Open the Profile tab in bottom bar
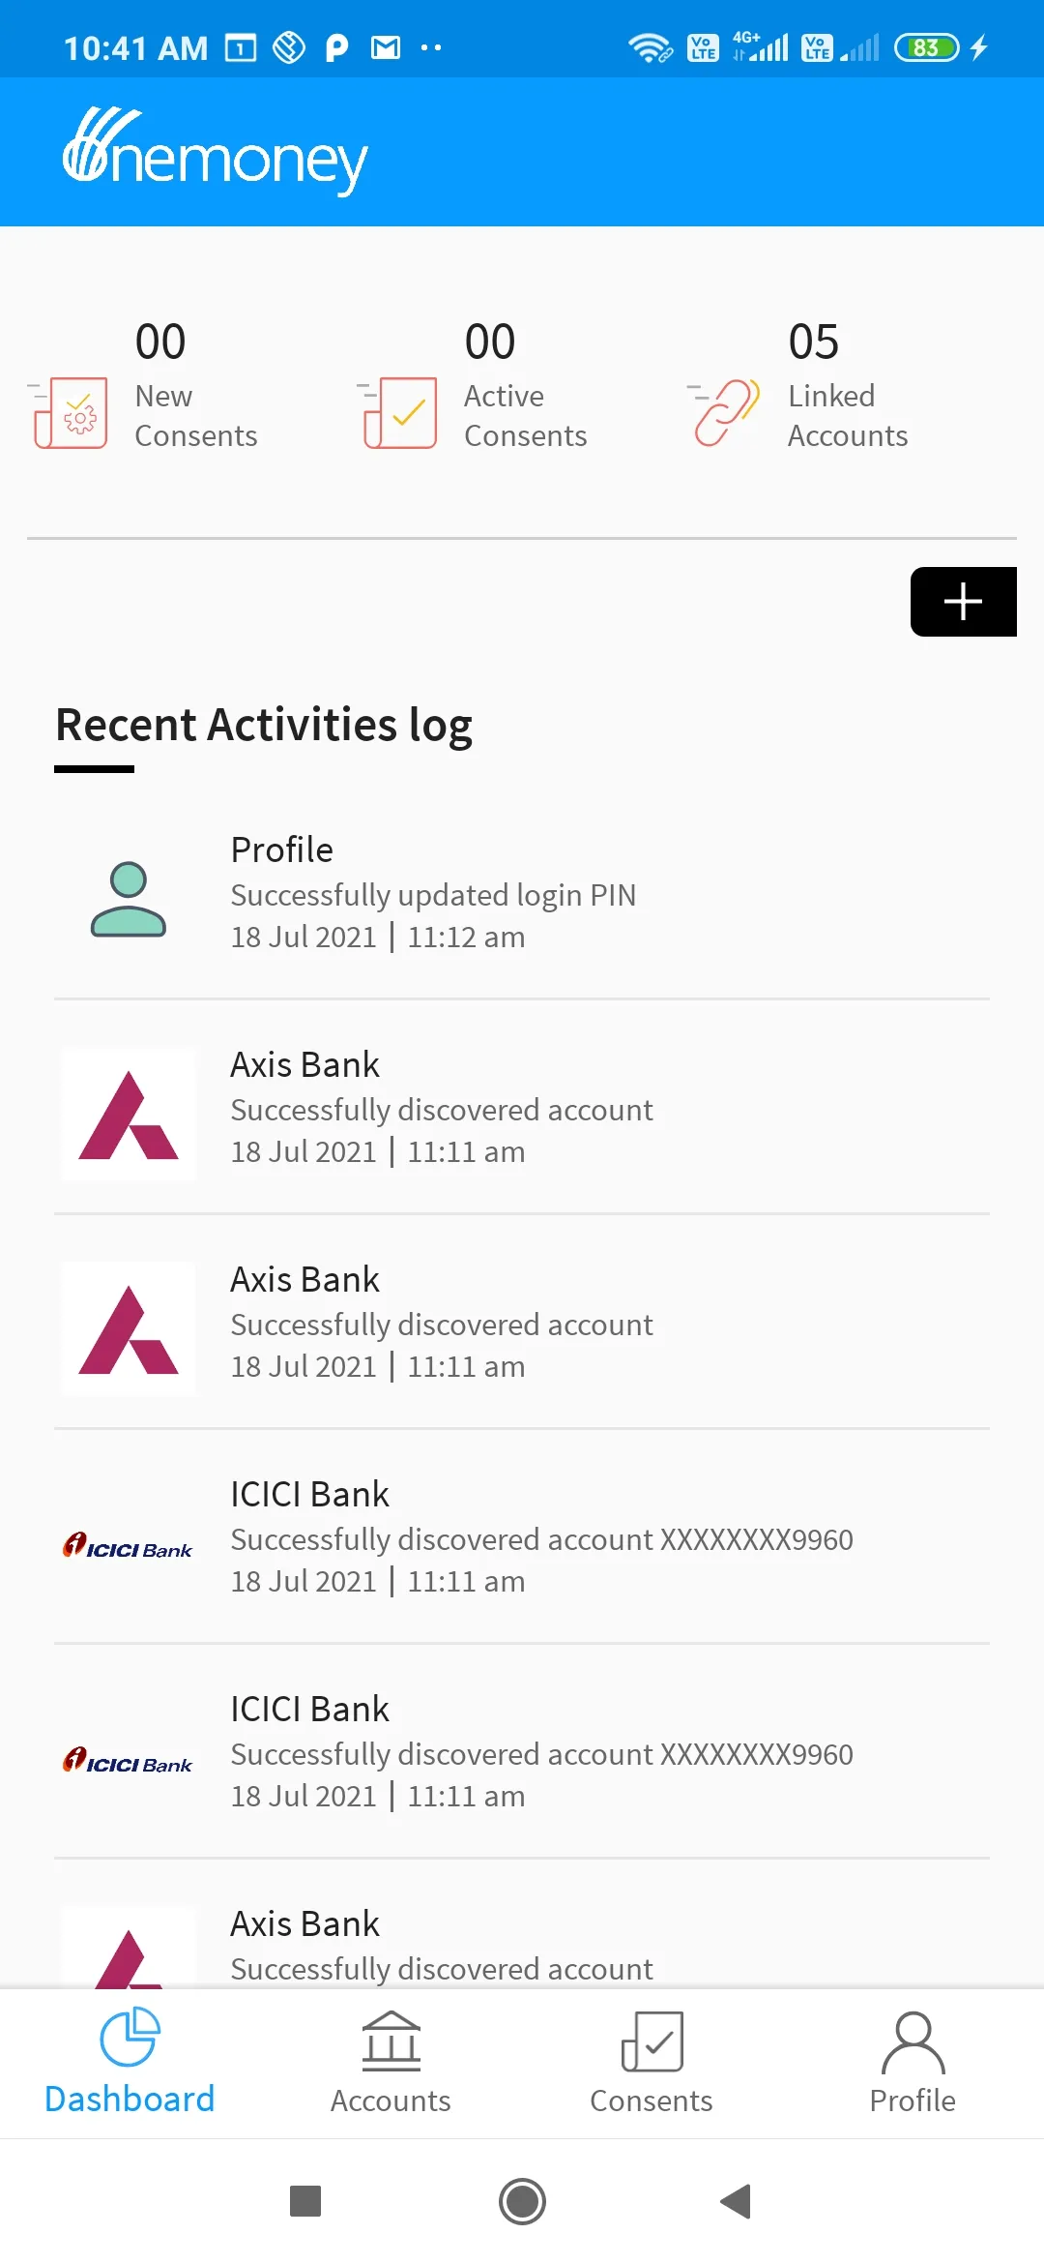This screenshot has width=1044, height=2264. click(x=913, y=2061)
